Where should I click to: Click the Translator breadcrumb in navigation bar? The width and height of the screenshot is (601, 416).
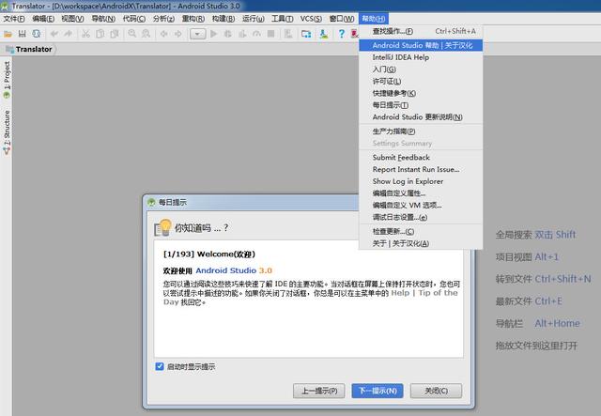click(x=34, y=49)
